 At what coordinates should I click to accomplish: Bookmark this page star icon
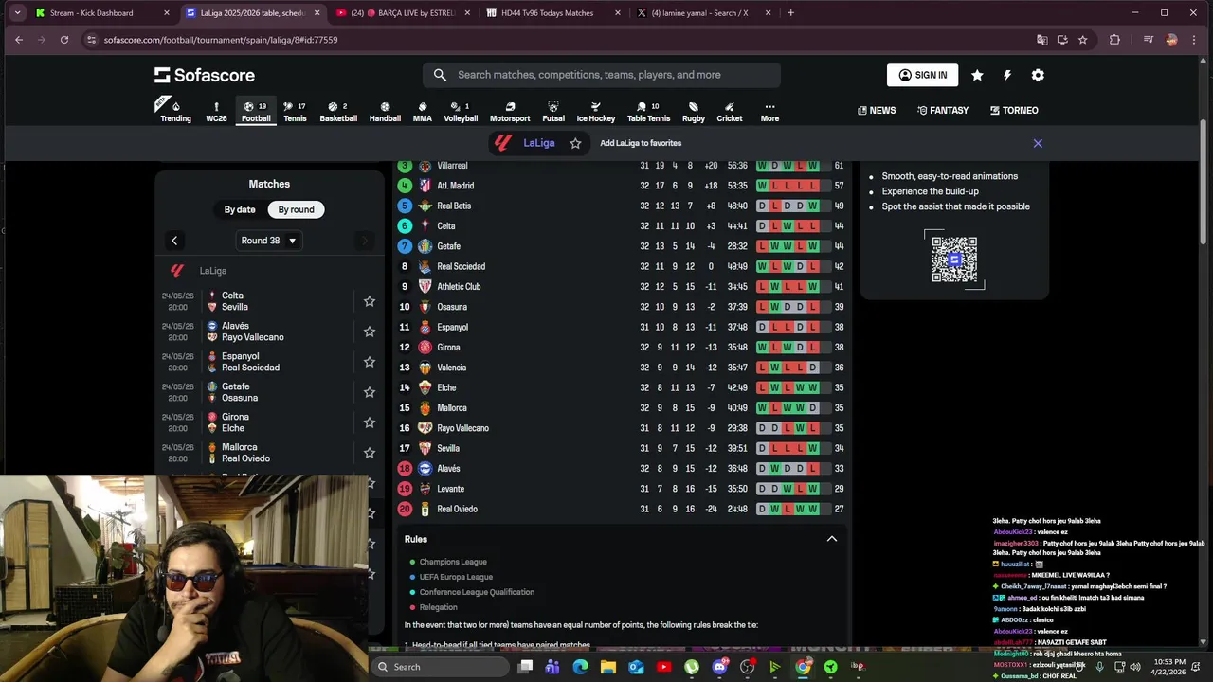1082,40
